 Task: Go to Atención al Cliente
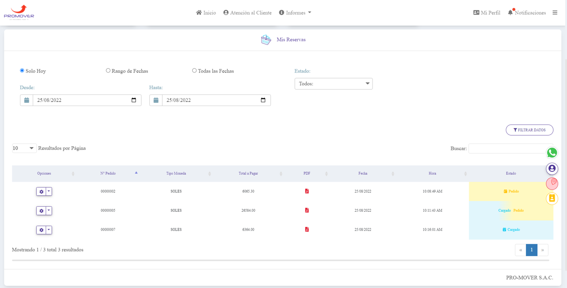pyautogui.click(x=247, y=13)
